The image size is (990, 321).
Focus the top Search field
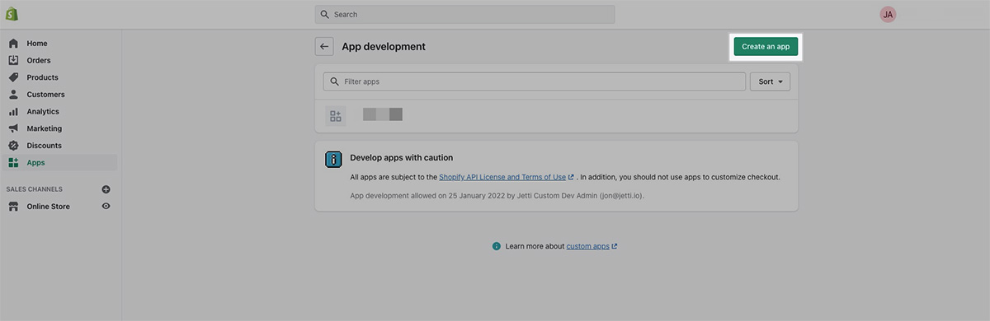464,14
